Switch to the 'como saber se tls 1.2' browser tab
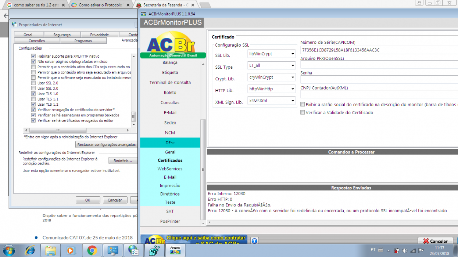This screenshot has height=257, width=458. [36, 5]
